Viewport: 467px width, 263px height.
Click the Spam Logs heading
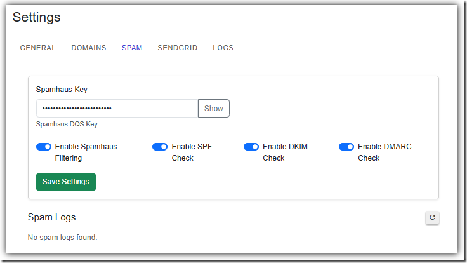(x=51, y=217)
